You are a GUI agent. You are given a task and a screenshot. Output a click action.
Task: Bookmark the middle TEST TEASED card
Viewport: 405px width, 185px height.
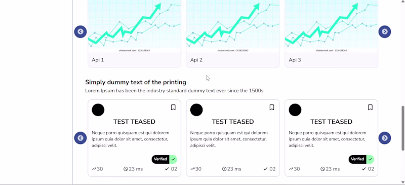pos(272,107)
